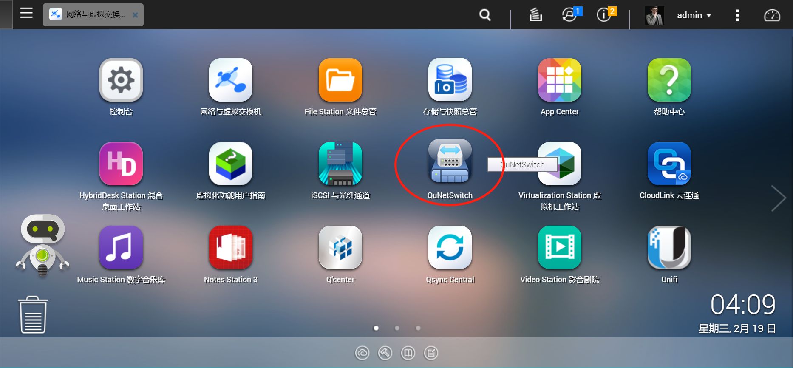Open the hamburger main menu
This screenshot has height=368, width=793.
(26, 13)
